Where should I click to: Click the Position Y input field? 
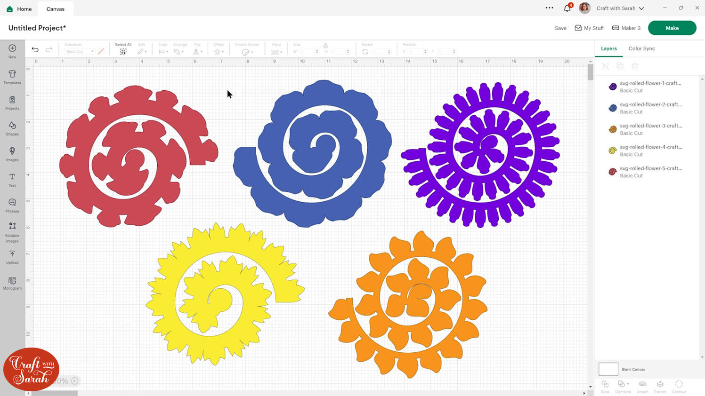click(446, 52)
